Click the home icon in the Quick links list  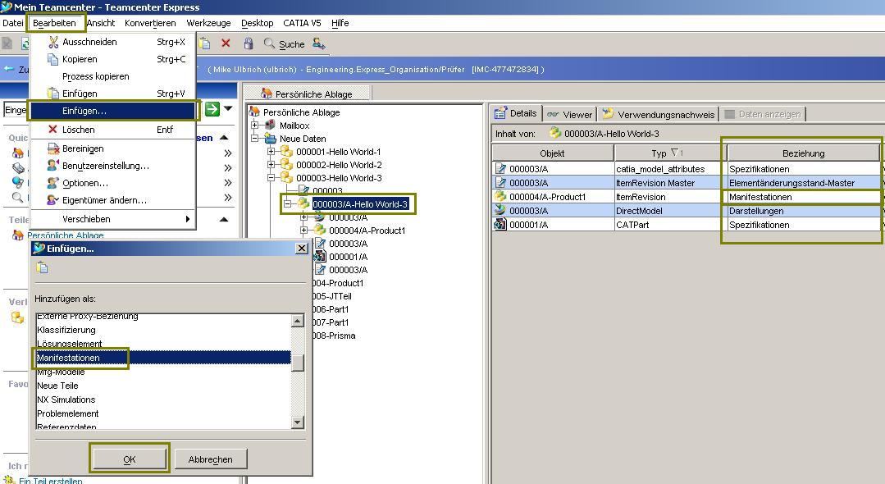click(x=18, y=153)
